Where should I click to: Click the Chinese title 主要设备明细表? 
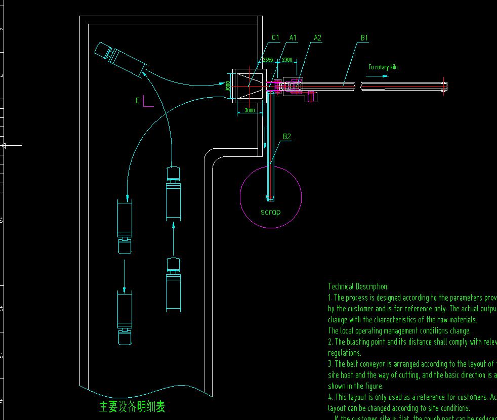coord(132,406)
